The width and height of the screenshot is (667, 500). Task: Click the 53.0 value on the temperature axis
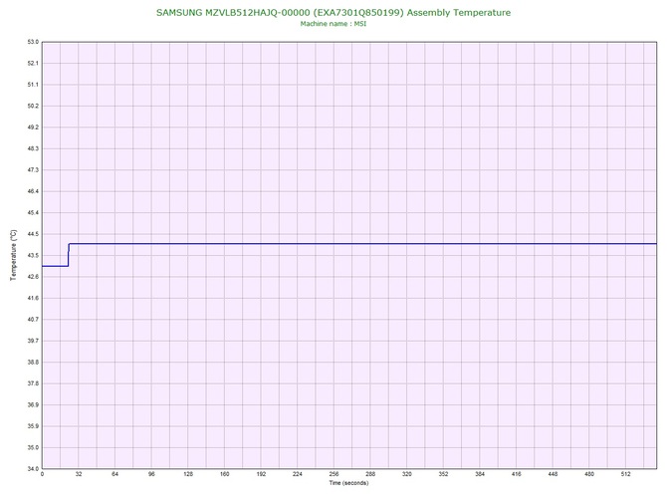coord(33,42)
